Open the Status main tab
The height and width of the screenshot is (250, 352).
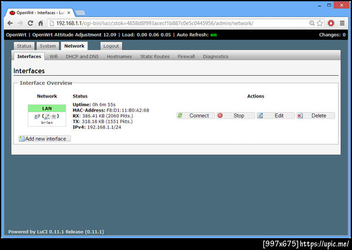pyautogui.click(x=24, y=46)
